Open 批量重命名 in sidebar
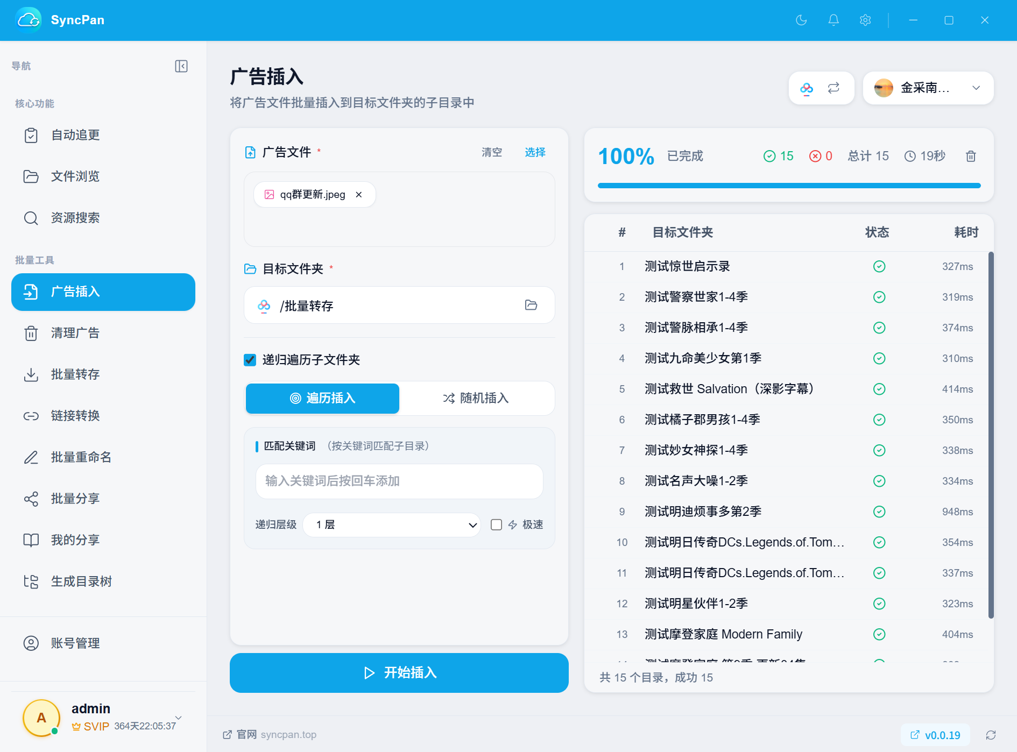The height and width of the screenshot is (752, 1017). pyautogui.click(x=103, y=457)
